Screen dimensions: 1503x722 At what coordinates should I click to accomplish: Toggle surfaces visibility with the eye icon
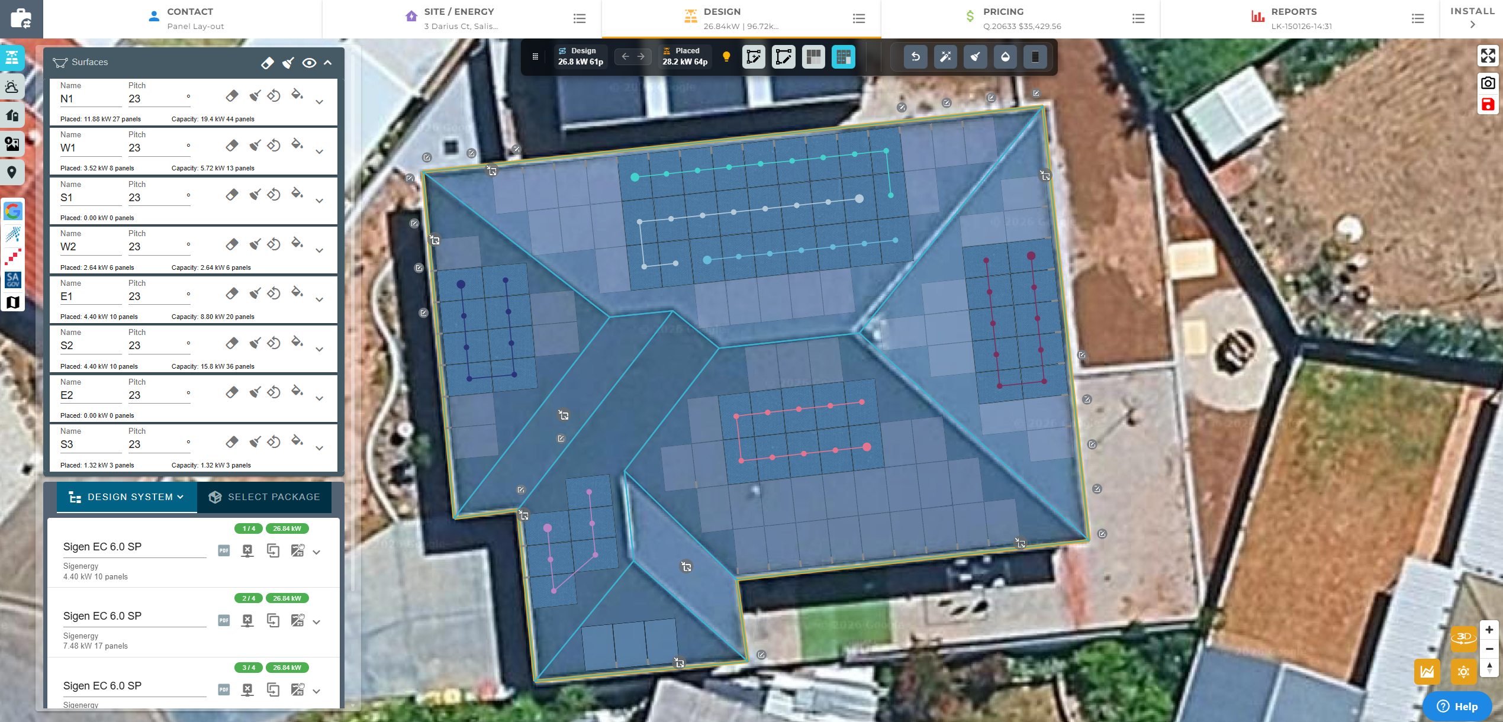pos(309,63)
